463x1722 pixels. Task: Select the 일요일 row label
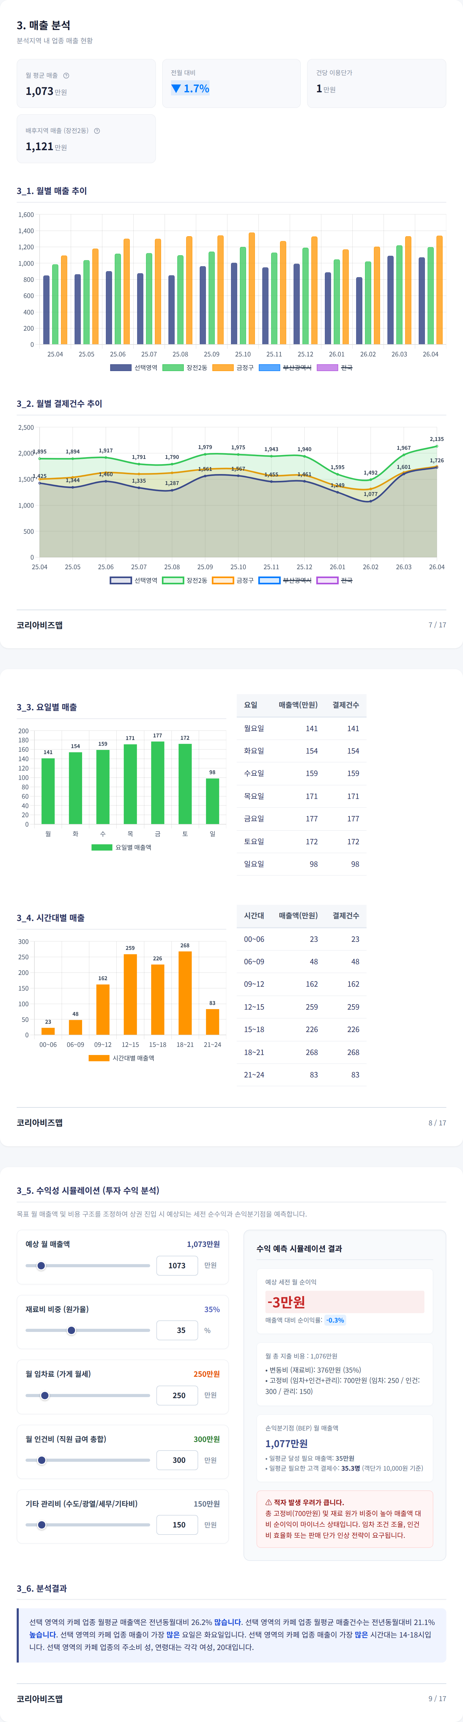tap(254, 864)
